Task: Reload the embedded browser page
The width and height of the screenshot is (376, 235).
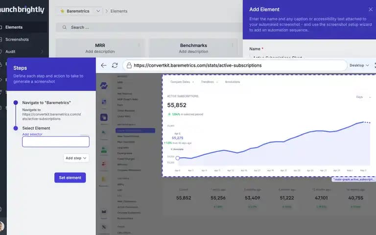Action: (x=115, y=66)
